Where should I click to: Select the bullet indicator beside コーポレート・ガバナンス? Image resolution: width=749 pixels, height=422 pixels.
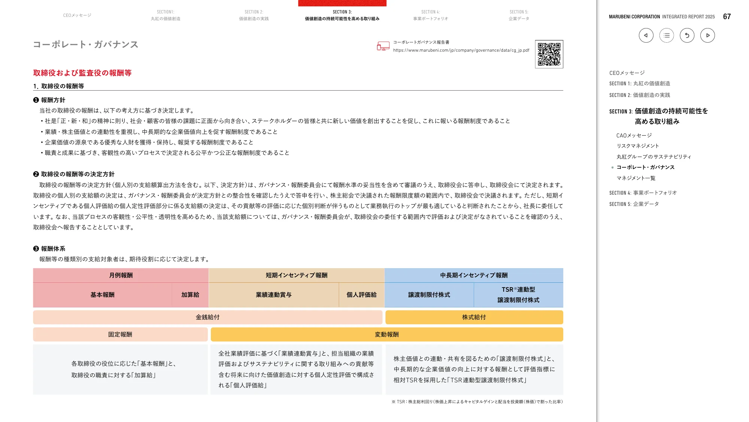(612, 167)
